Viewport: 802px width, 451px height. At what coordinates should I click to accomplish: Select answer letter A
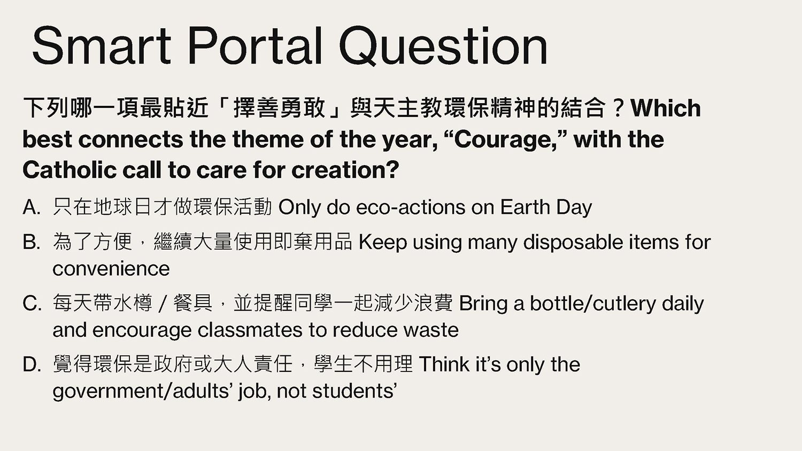coord(32,207)
